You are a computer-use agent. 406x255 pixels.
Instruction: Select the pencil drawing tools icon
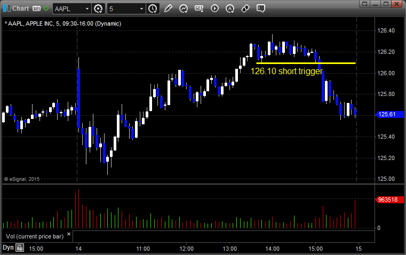point(168,9)
